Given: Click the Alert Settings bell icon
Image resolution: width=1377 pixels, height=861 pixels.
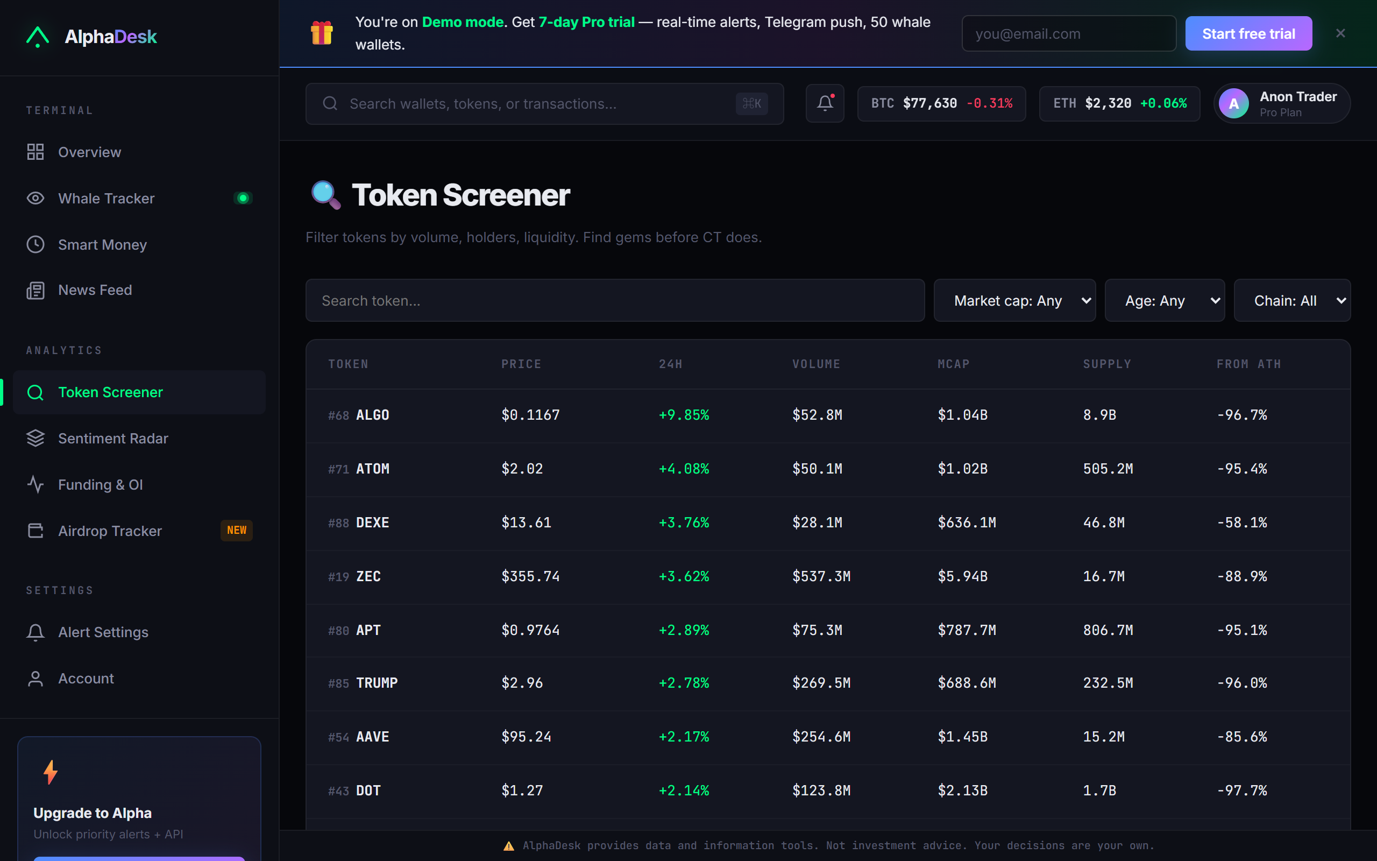Looking at the screenshot, I should click(x=36, y=632).
